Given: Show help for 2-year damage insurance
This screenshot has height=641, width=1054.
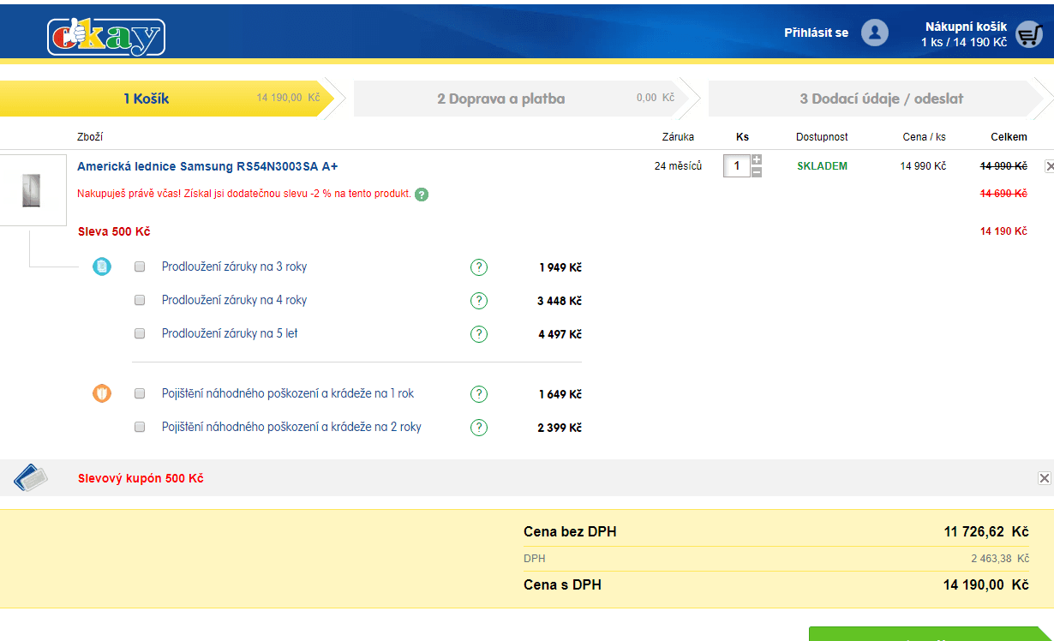Looking at the screenshot, I should coord(479,428).
